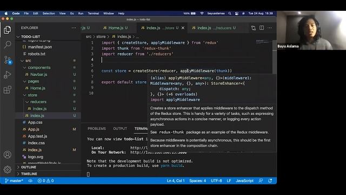Open changes compare icon in editor toolbar
Viewport: 346px width, 195px height.
[x=254, y=28]
